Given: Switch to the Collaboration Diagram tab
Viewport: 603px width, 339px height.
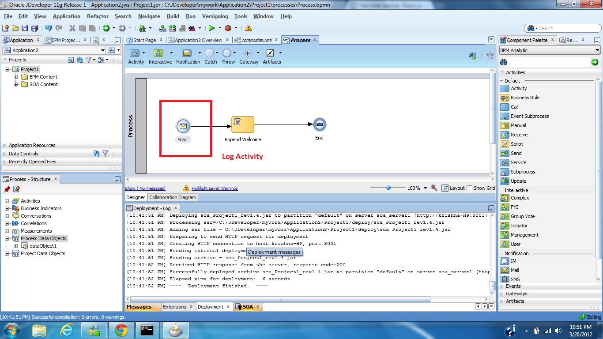Looking at the screenshot, I should [x=172, y=197].
